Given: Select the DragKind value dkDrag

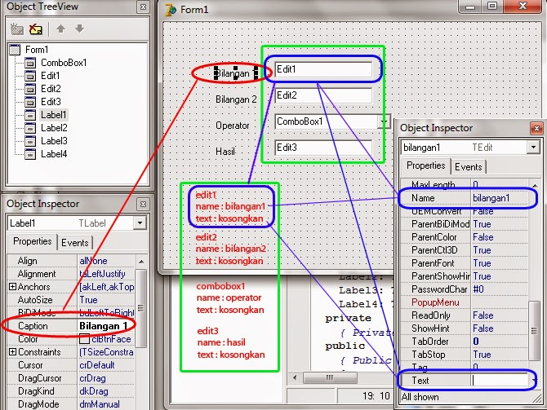Looking at the screenshot, I should (x=105, y=391).
